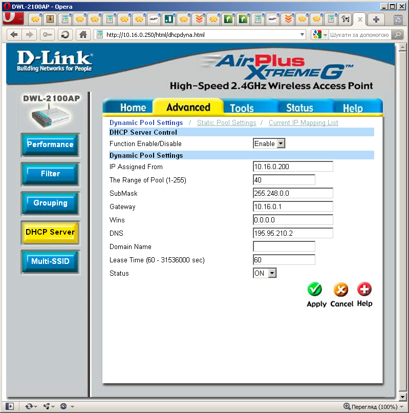Click the DWL-2100AP device image
Screen dimensions: 409x413
[51, 116]
